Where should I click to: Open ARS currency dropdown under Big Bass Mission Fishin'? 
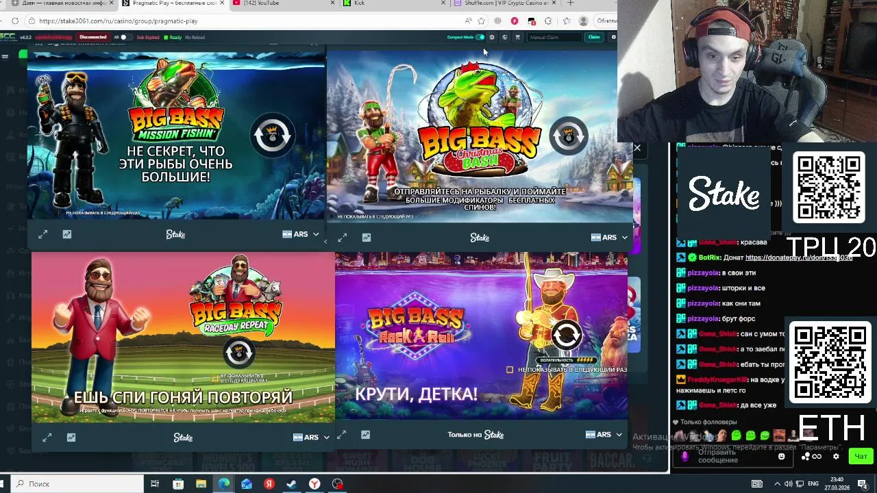pos(301,234)
